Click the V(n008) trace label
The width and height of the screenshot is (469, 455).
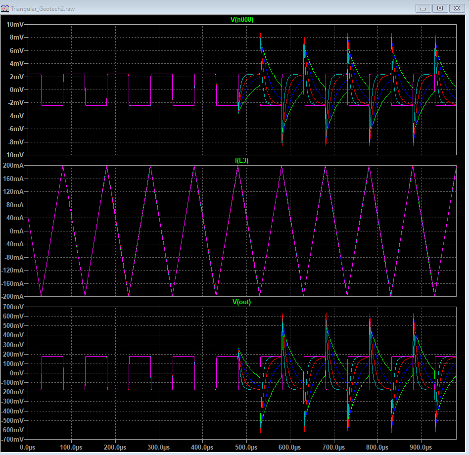[241, 19]
